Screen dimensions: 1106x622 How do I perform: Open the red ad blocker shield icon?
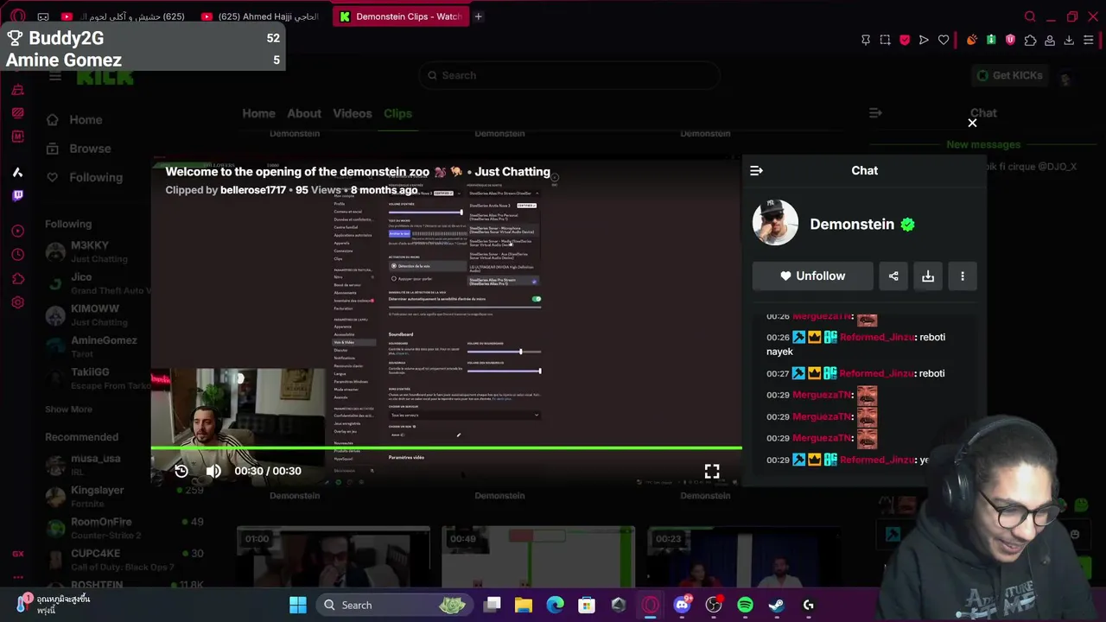tap(905, 40)
